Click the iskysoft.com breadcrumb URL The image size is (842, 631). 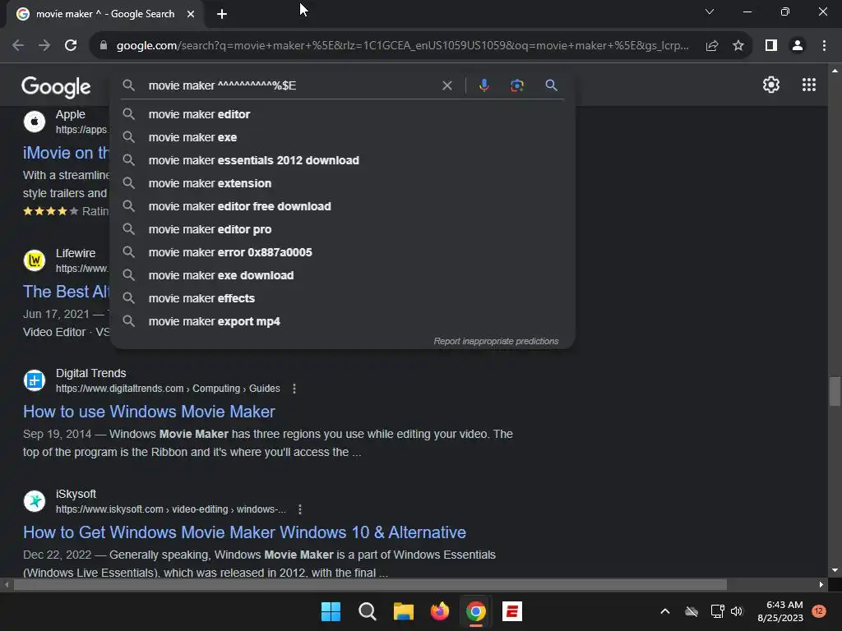[x=171, y=509]
